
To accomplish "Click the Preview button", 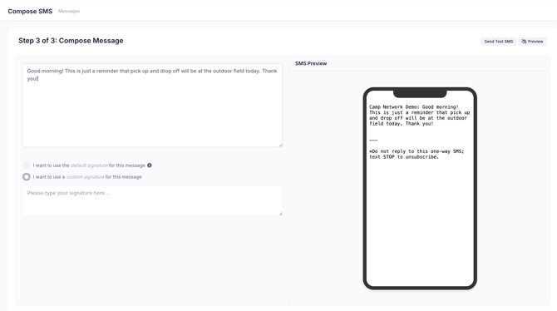I will pyautogui.click(x=532, y=42).
